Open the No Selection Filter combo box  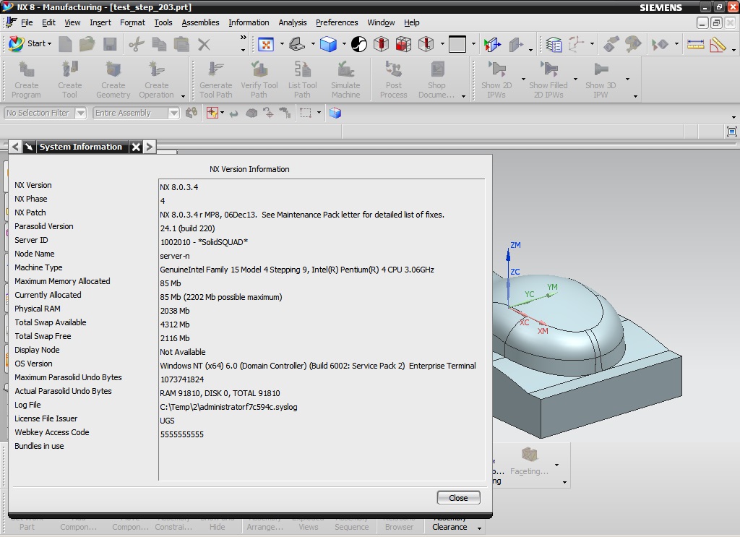click(x=46, y=113)
